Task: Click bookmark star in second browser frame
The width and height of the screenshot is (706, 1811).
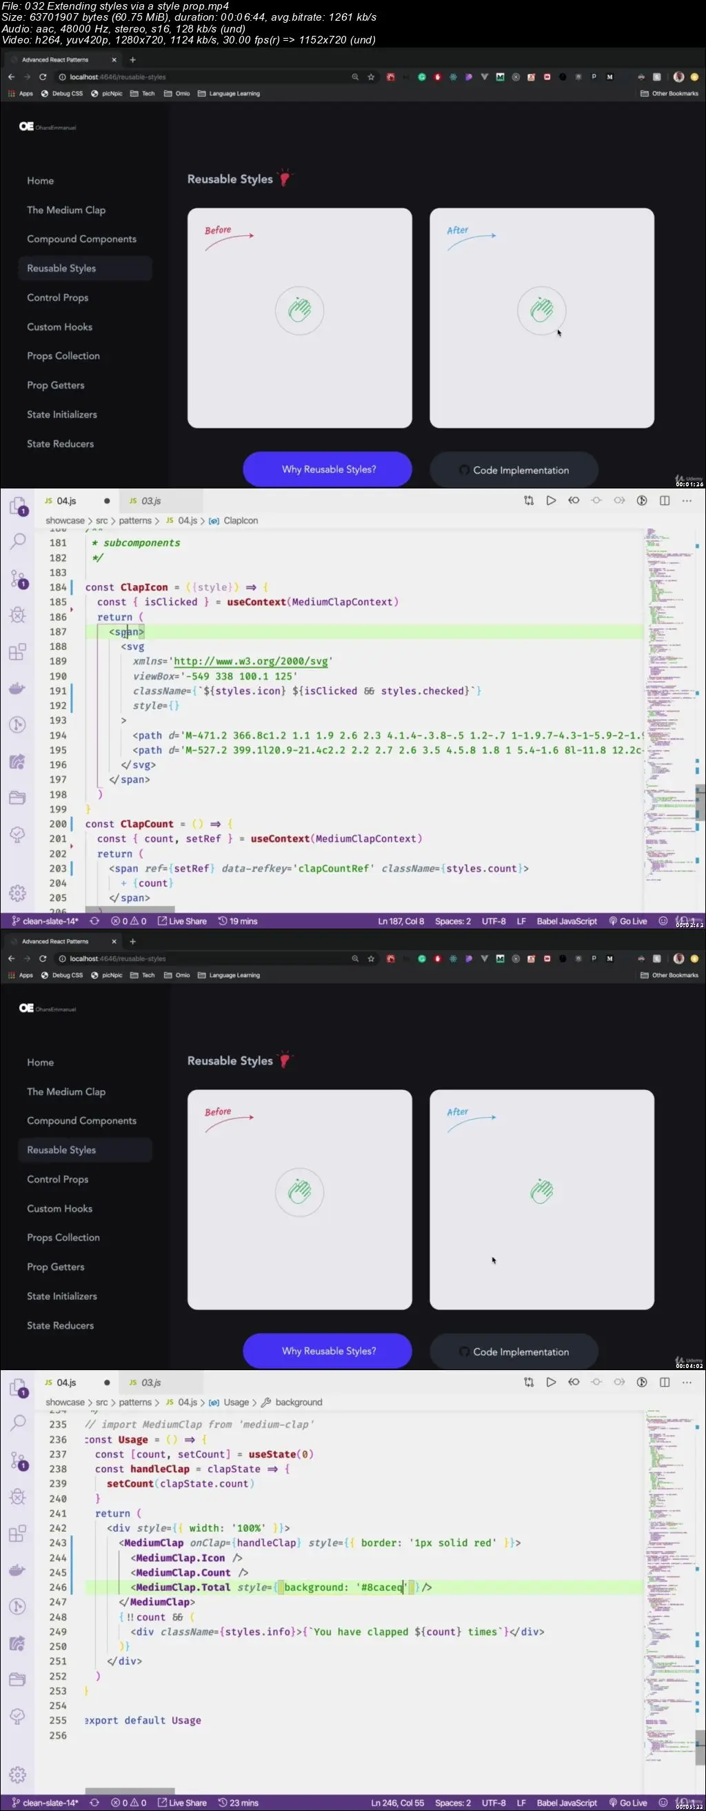Action: [x=371, y=958]
